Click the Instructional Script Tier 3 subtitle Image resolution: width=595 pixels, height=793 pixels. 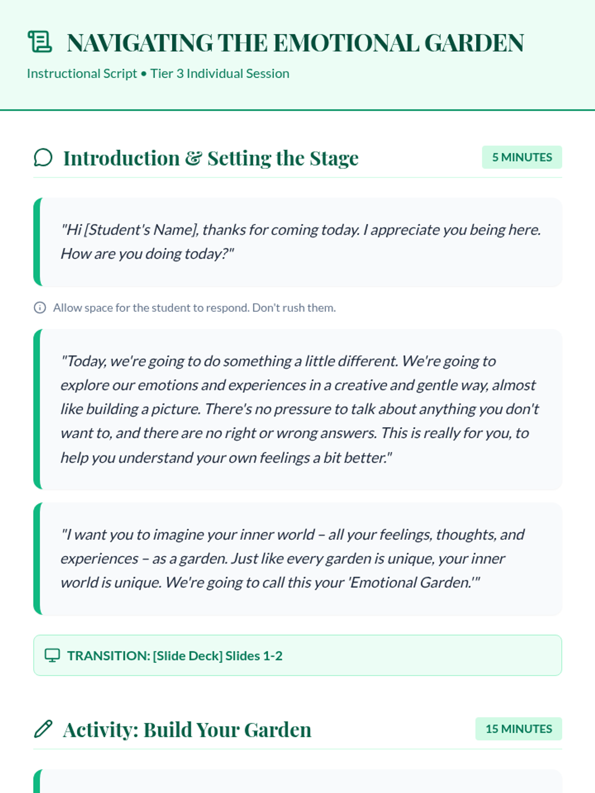158,73
